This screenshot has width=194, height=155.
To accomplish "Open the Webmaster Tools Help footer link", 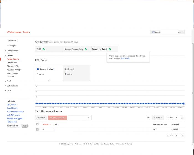I will (124, 144).
